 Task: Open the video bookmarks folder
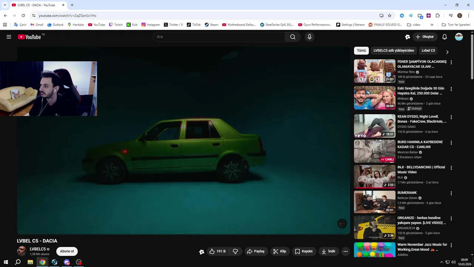point(414,25)
